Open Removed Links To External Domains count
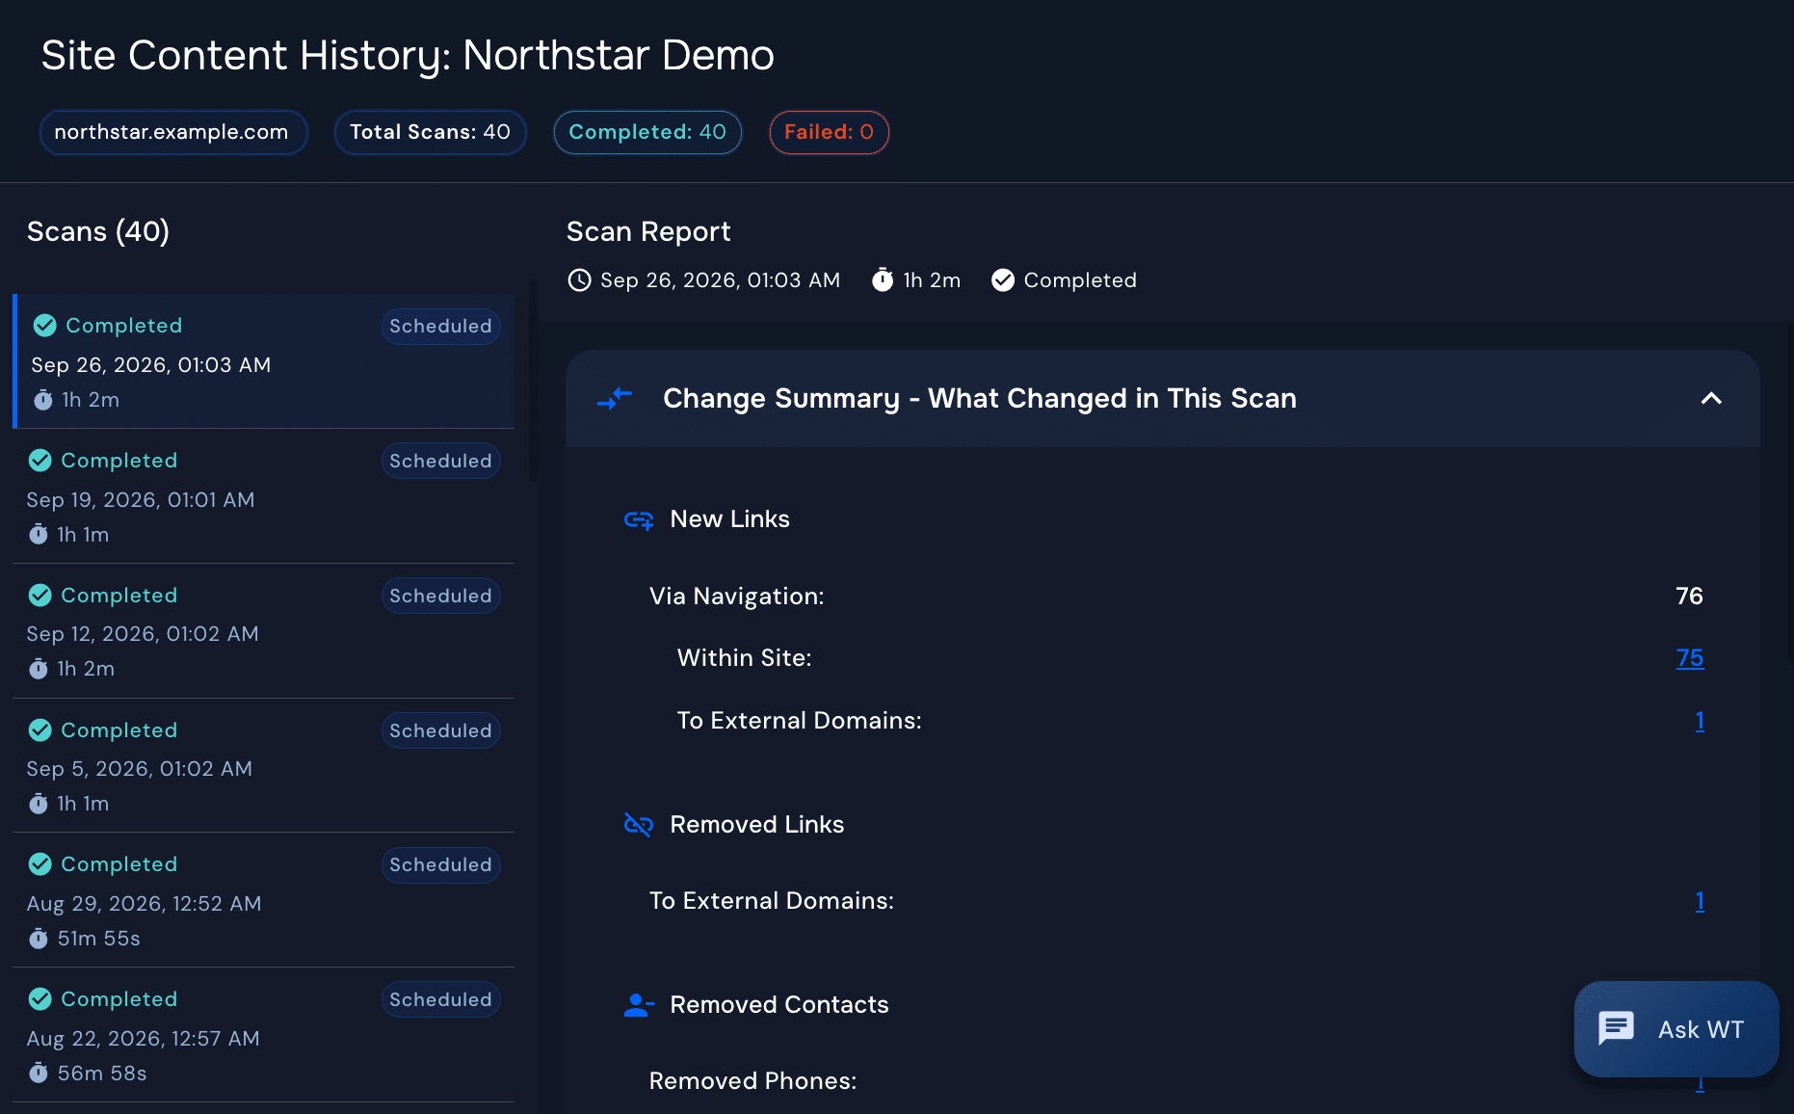1794x1114 pixels. coord(1700,901)
